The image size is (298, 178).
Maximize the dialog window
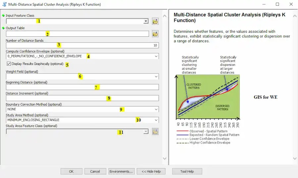(x=277, y=4)
